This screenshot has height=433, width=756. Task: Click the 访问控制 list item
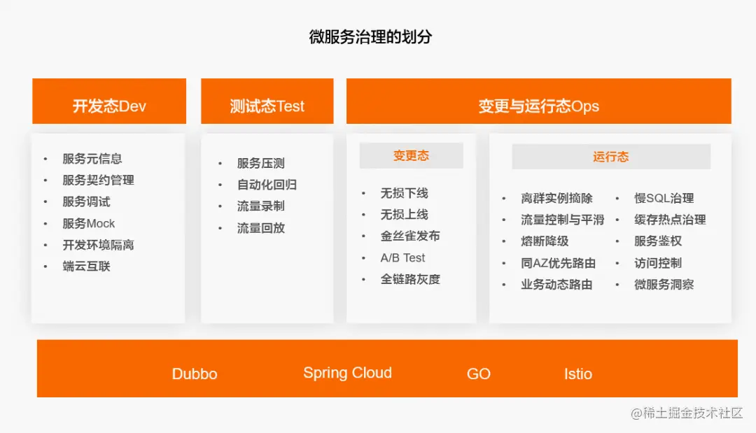click(658, 263)
